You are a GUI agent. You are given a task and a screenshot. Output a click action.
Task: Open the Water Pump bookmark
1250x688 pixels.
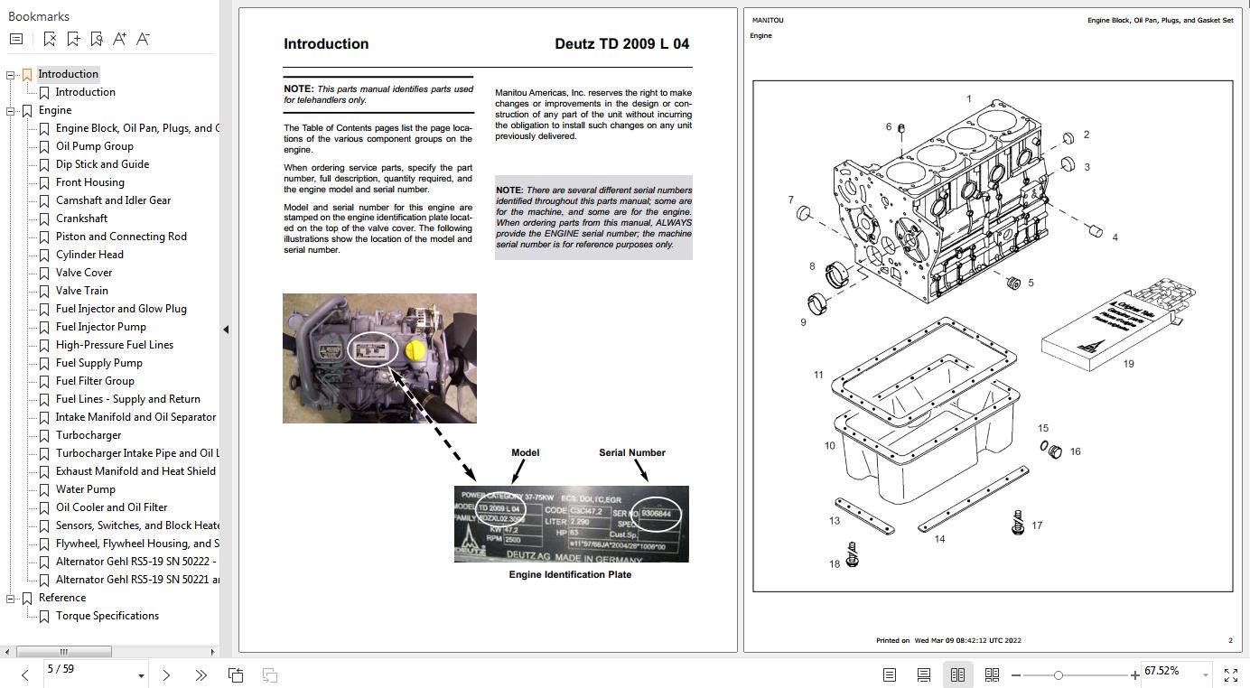pos(85,489)
